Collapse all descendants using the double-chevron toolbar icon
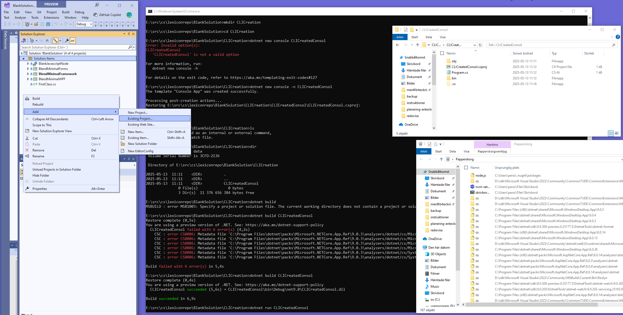This screenshot has width=623, height=315. (47, 40)
